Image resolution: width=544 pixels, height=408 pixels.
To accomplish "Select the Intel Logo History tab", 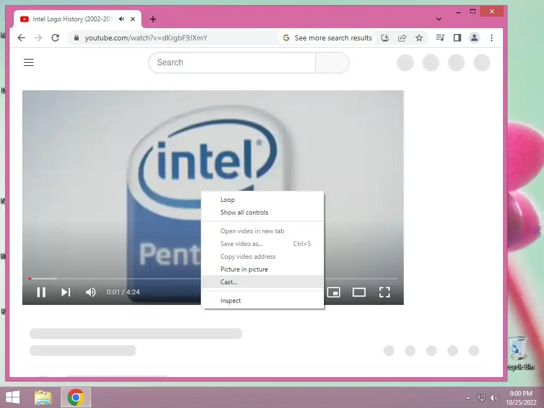I will (73, 19).
